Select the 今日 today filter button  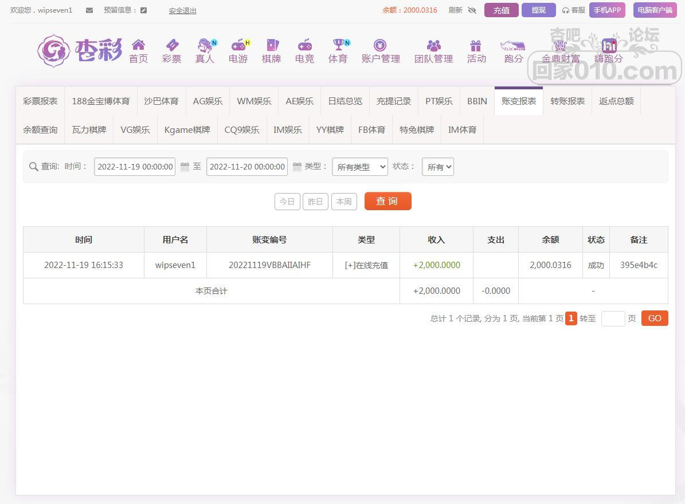287,202
